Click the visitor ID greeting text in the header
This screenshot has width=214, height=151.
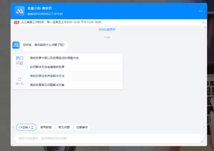click(45, 14)
